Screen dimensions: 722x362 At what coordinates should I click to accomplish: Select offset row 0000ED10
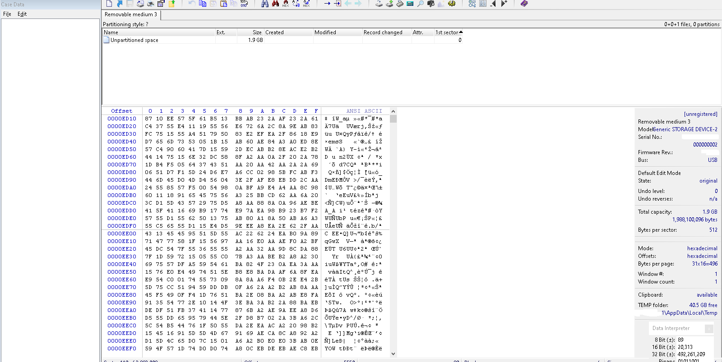122,119
